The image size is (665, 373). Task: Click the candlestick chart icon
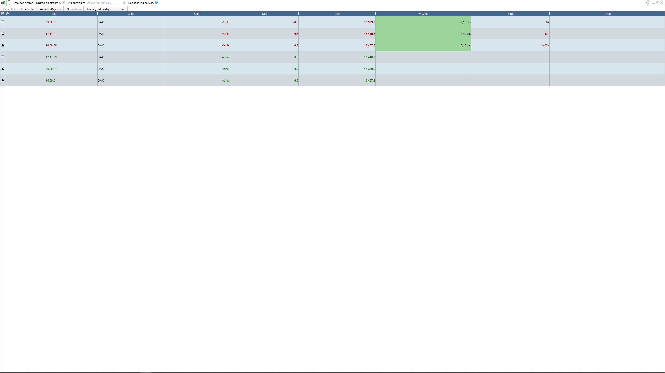click(x=3, y=3)
